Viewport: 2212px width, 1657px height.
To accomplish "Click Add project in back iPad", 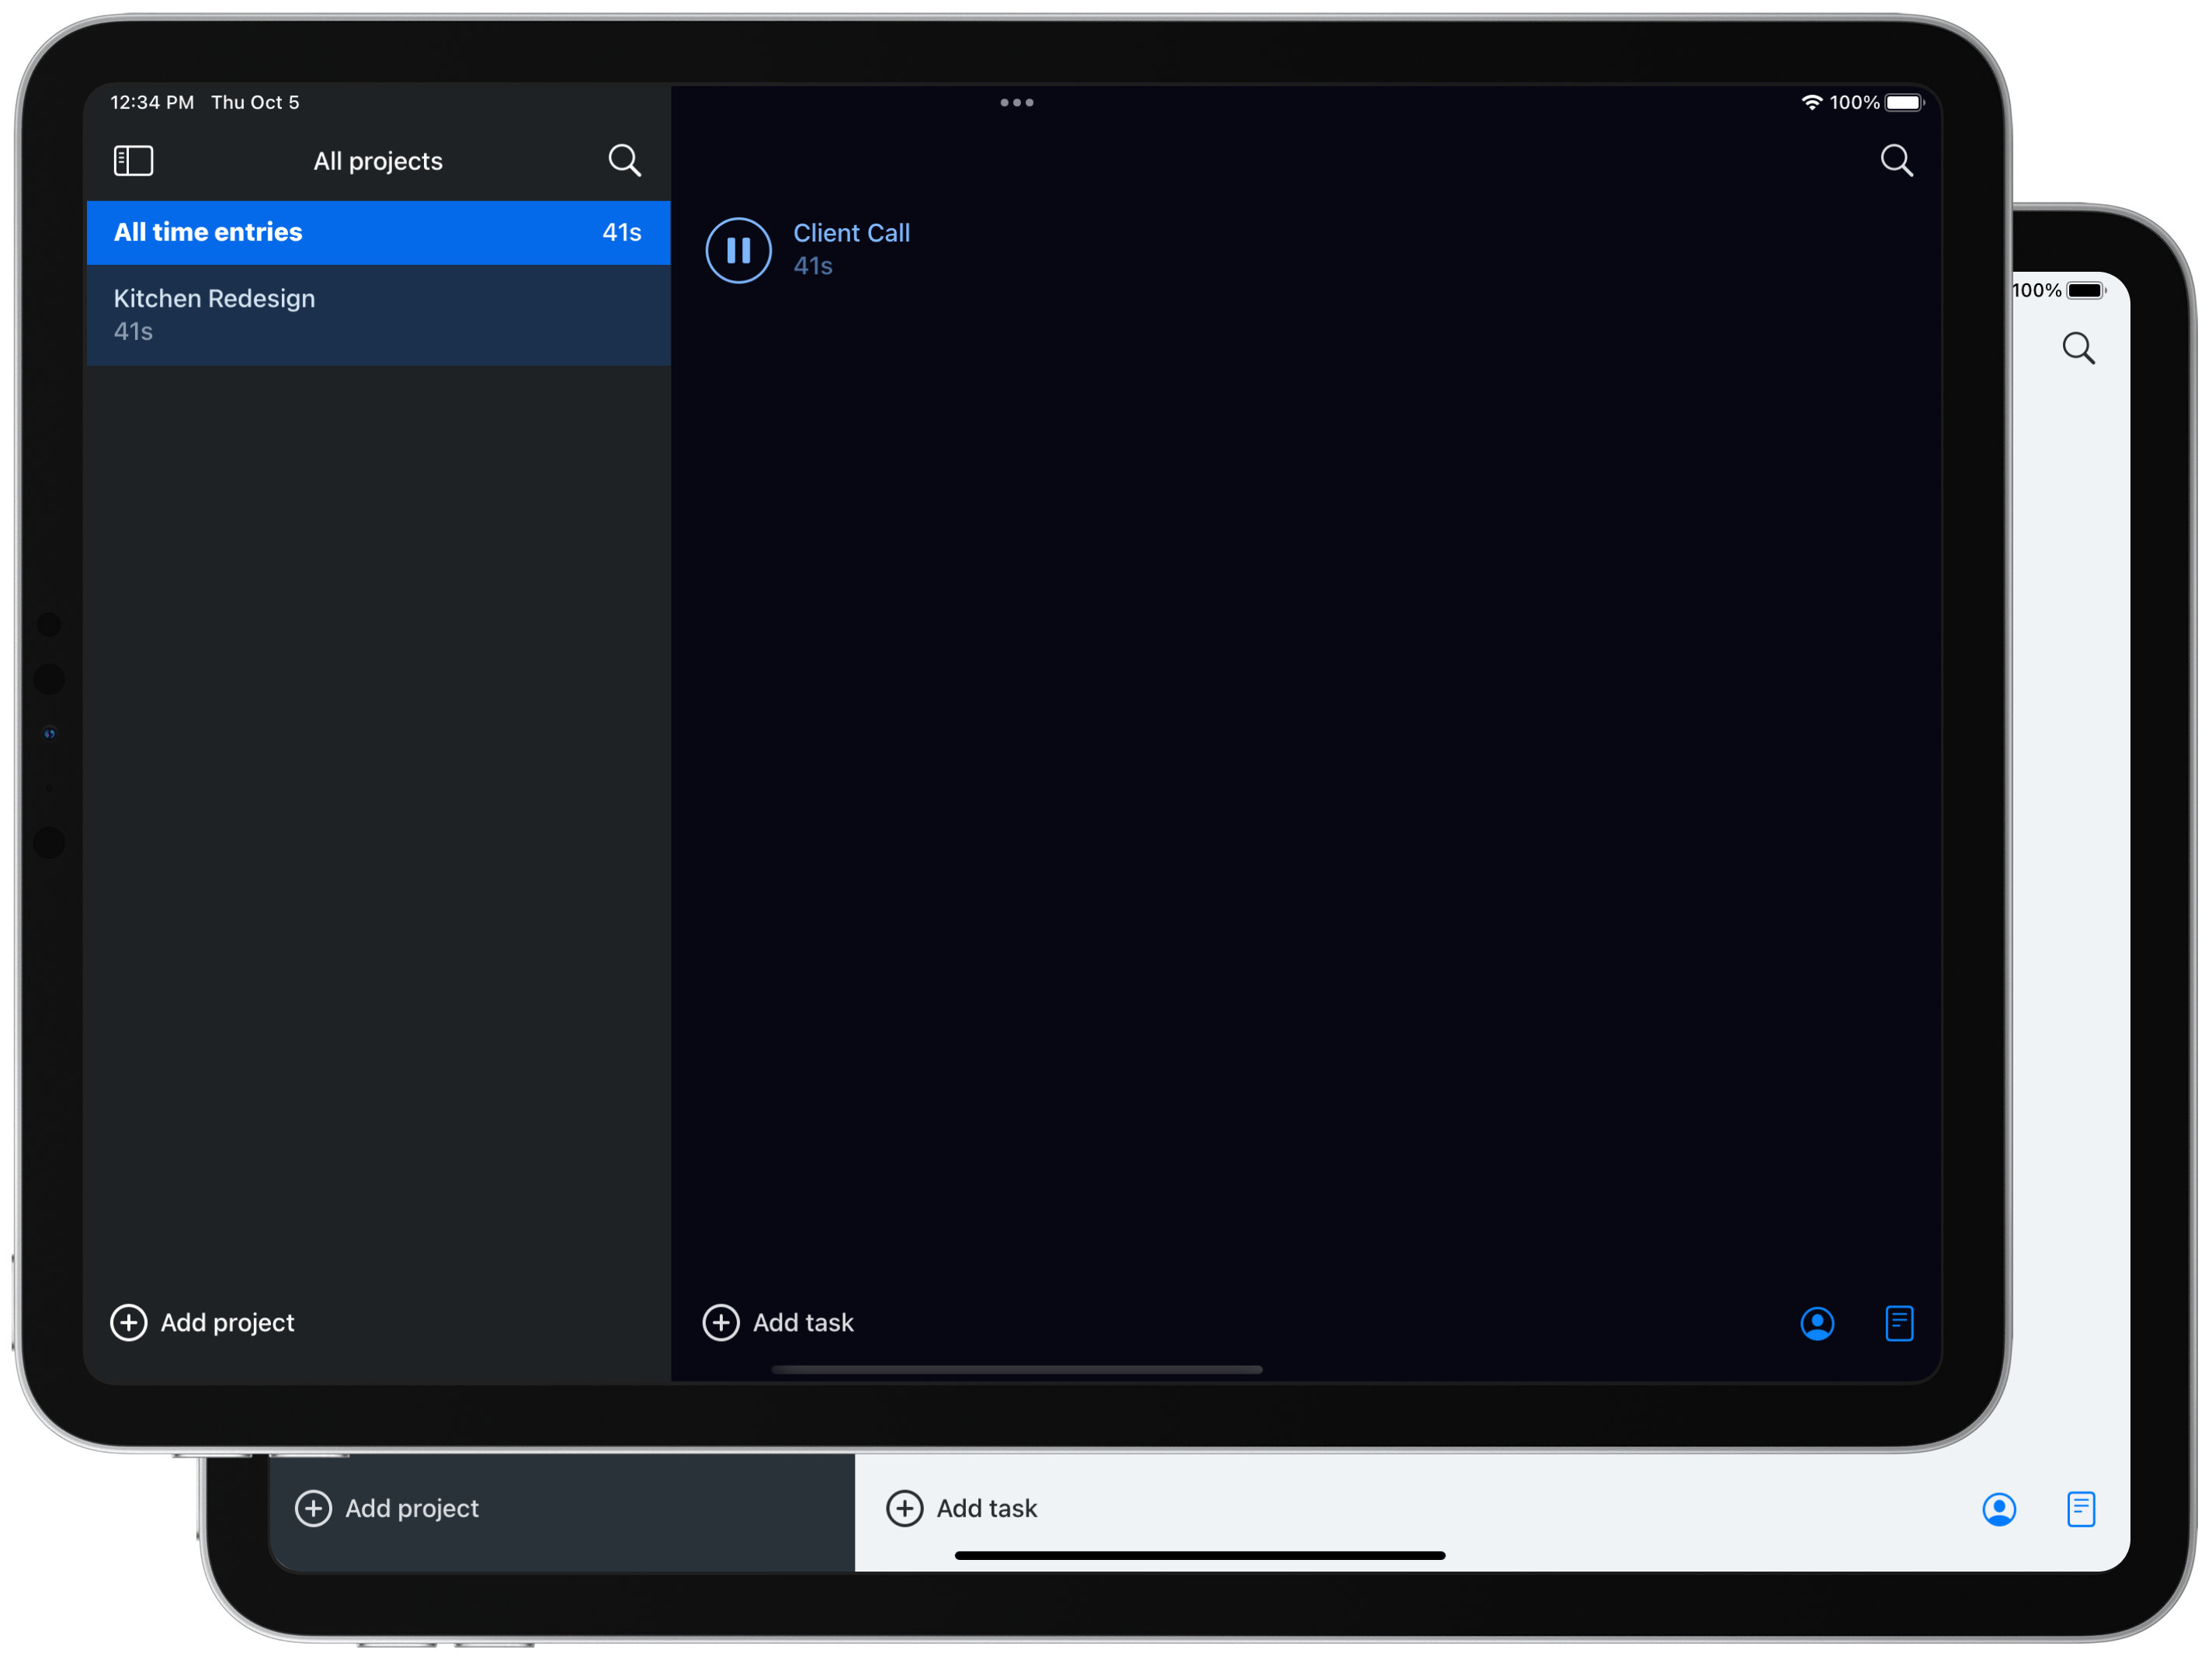I will (x=388, y=1508).
